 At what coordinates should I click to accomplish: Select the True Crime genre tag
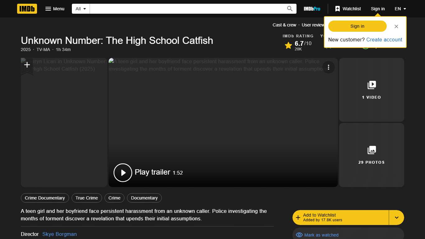86,198
